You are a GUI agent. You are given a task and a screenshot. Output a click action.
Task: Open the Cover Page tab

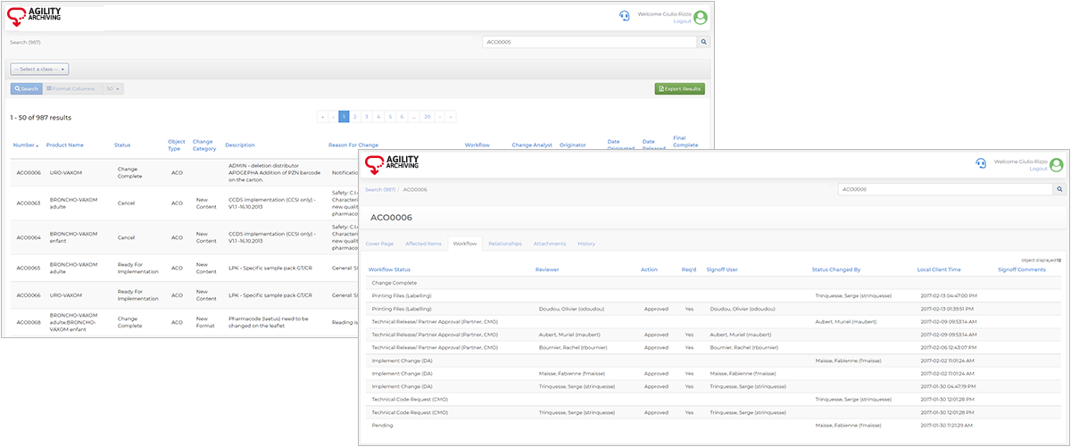click(x=379, y=244)
